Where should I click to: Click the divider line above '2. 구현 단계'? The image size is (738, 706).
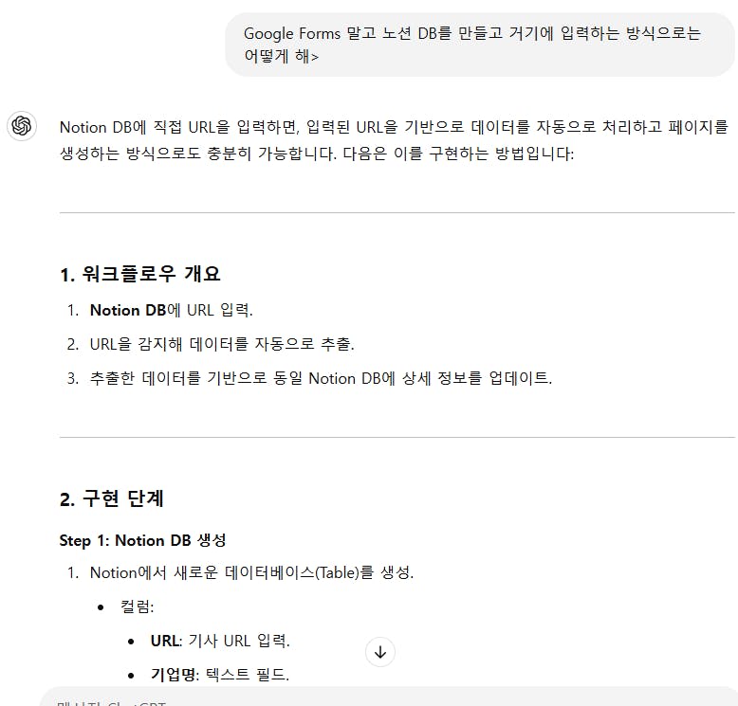(x=397, y=437)
